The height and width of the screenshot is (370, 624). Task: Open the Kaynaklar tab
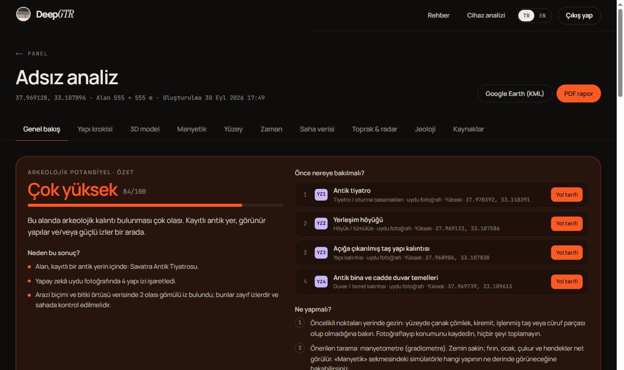[468, 129]
